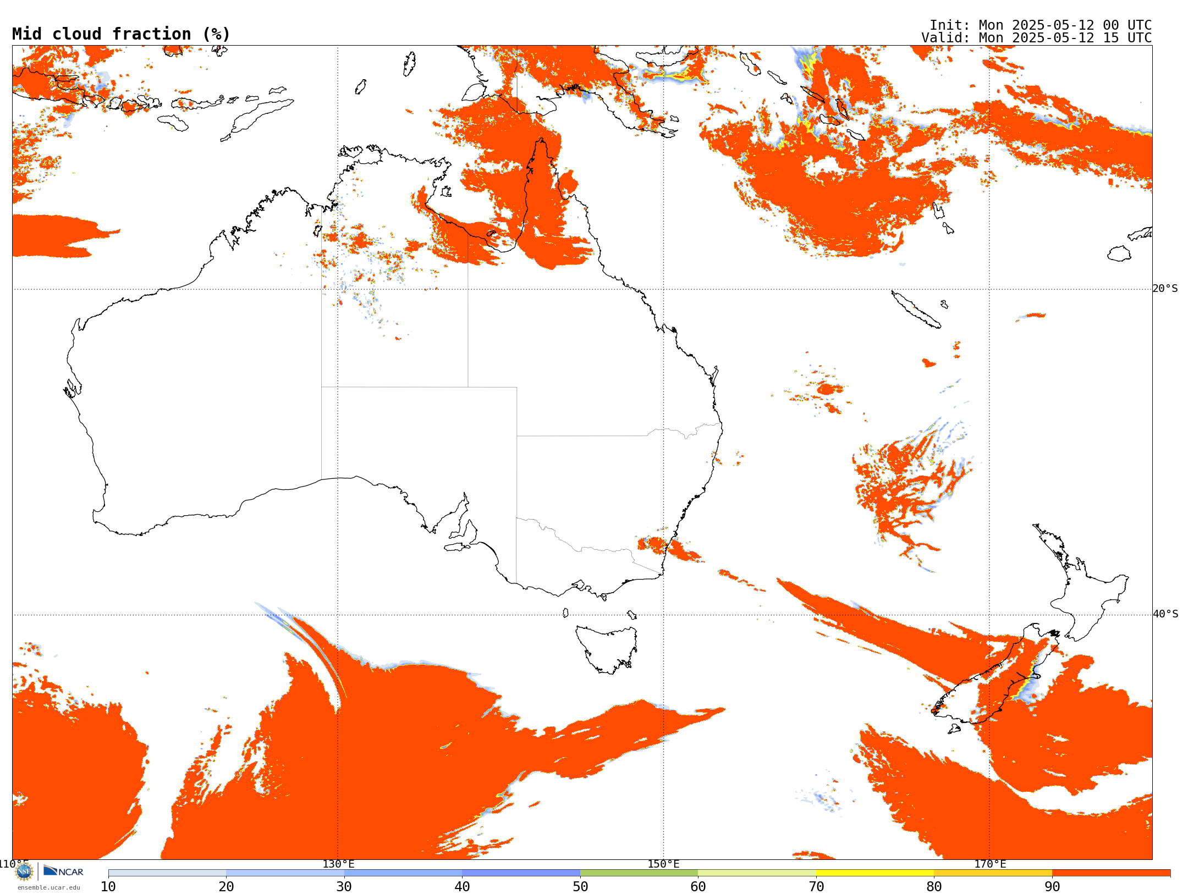The width and height of the screenshot is (1188, 894).
Task: Click the colorbar tick label 30
Action: tap(344, 886)
